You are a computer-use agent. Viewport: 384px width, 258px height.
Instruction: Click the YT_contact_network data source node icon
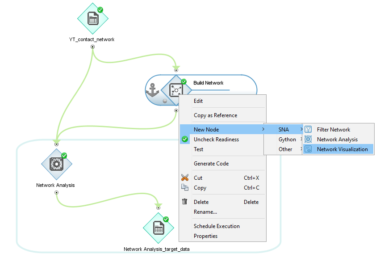(93, 19)
